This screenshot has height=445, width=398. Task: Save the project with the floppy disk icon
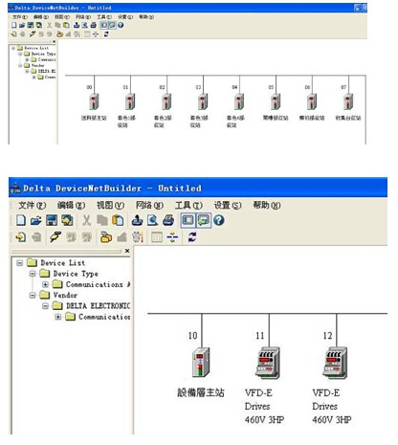[52, 220]
